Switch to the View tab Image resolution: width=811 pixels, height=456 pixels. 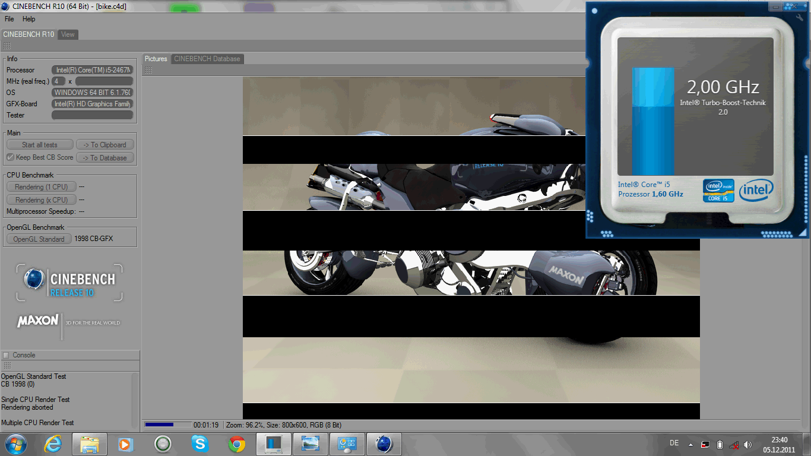[68, 34]
